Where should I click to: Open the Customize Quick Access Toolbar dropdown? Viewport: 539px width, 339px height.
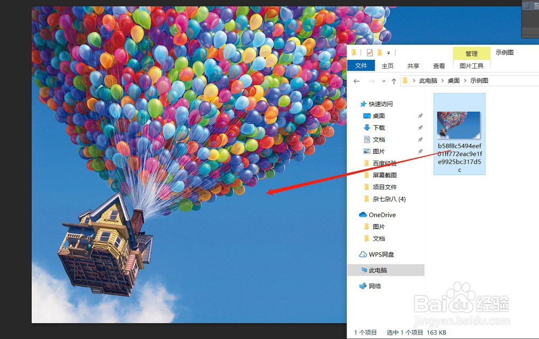389,53
